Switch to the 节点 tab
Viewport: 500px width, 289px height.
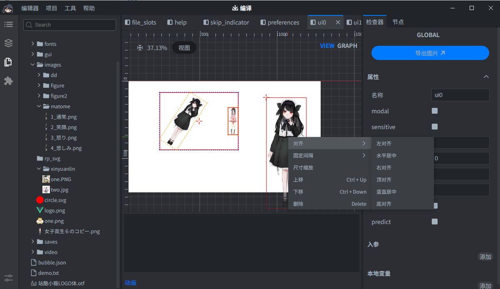pos(398,22)
